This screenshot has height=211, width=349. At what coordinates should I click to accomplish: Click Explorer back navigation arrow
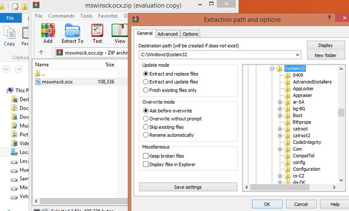(7, 69)
